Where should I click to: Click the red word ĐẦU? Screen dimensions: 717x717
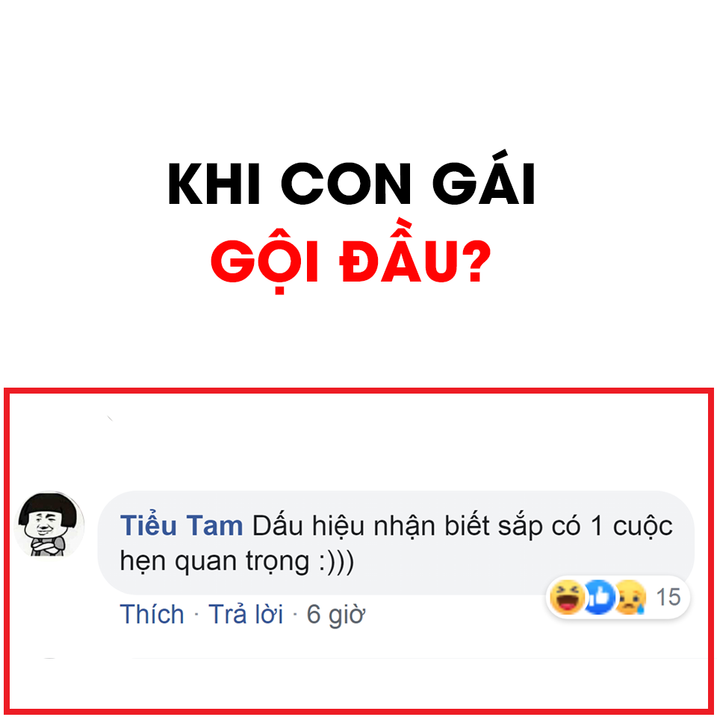(x=397, y=251)
